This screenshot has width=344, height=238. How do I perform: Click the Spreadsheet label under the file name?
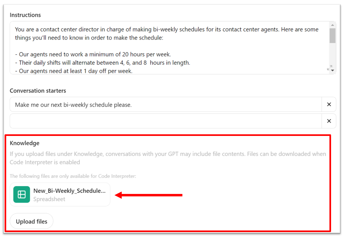pyautogui.click(x=49, y=199)
